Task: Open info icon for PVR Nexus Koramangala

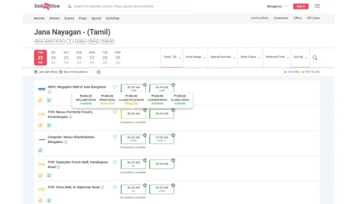Action: 71,117
